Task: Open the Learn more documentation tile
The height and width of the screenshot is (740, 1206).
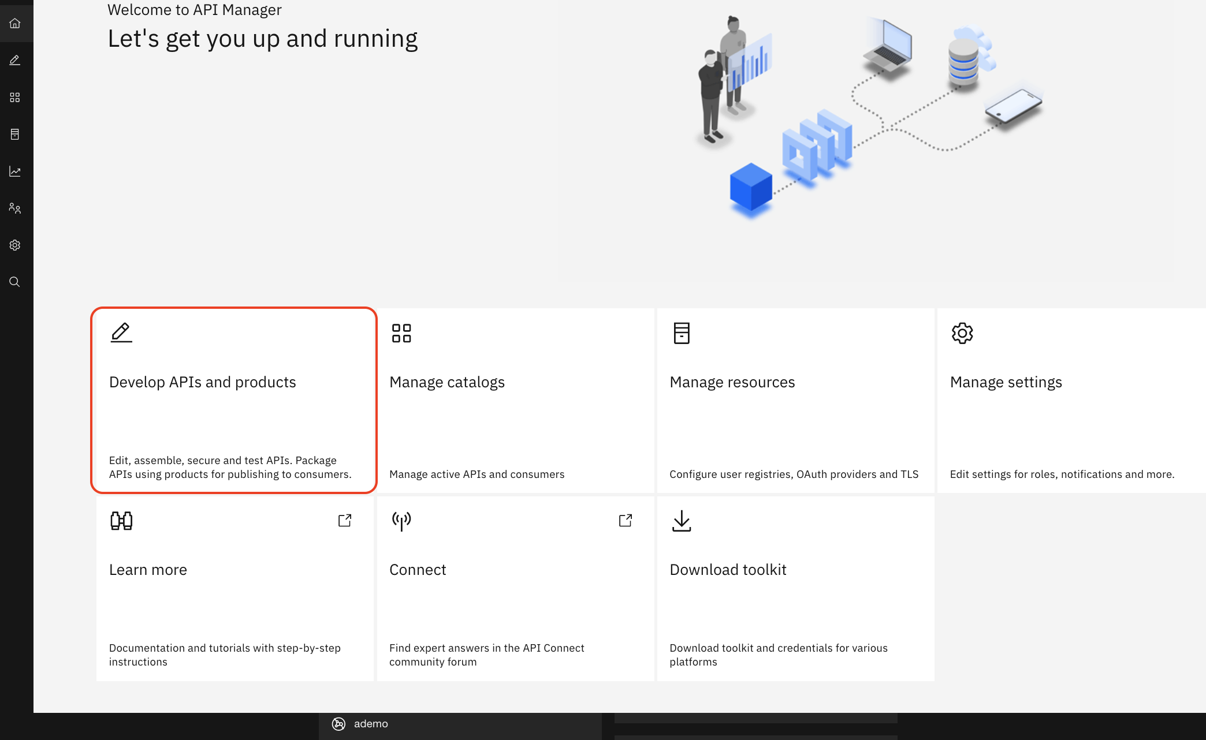Action: click(234, 588)
